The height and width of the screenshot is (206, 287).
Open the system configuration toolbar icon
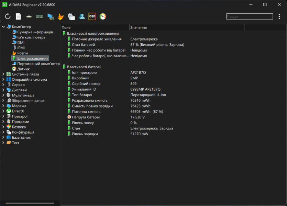click(x=71, y=16)
